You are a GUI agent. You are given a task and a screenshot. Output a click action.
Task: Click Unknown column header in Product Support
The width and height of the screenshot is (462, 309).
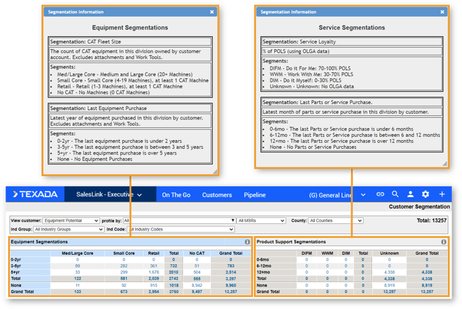pyautogui.click(x=389, y=253)
